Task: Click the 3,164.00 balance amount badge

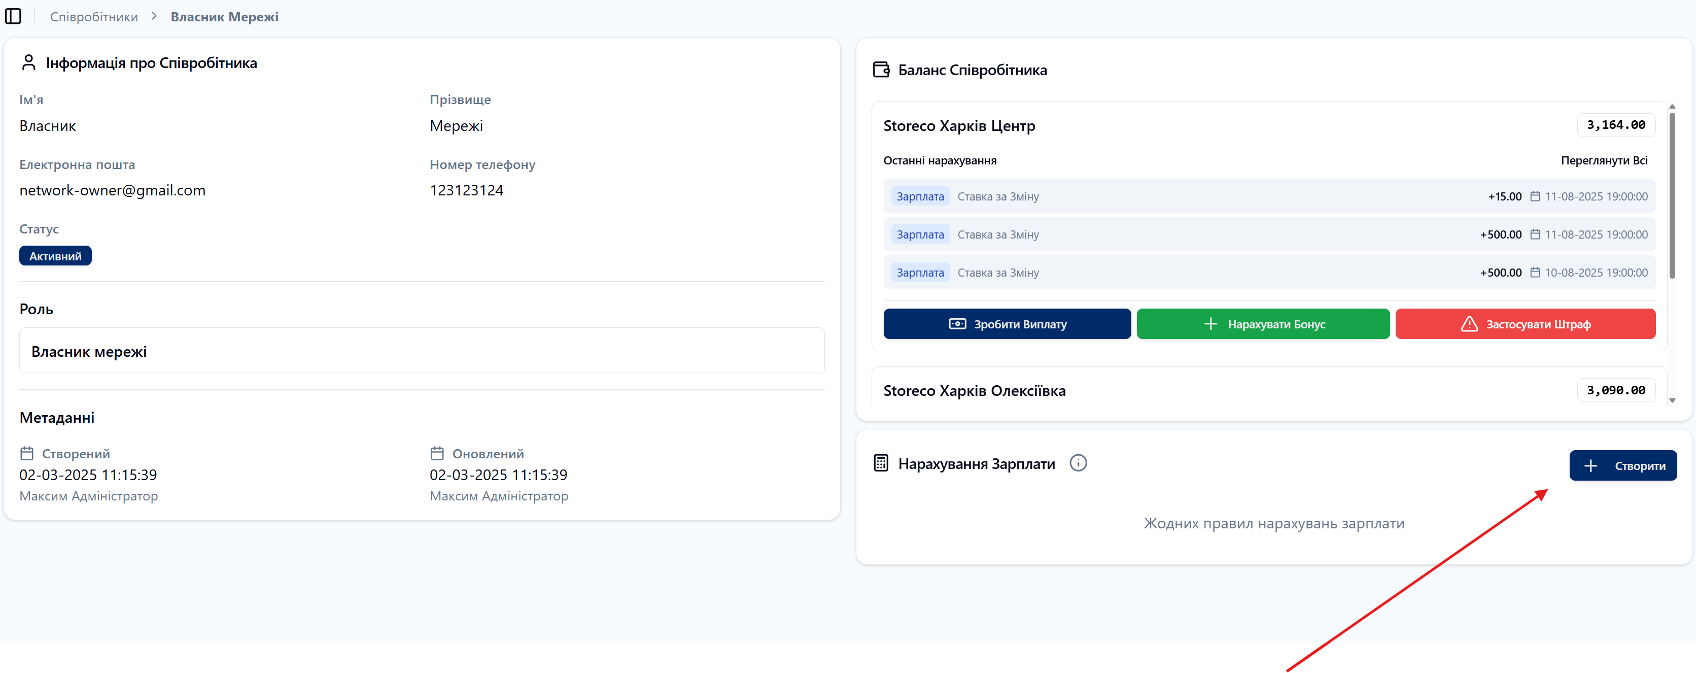Action: 1616,125
